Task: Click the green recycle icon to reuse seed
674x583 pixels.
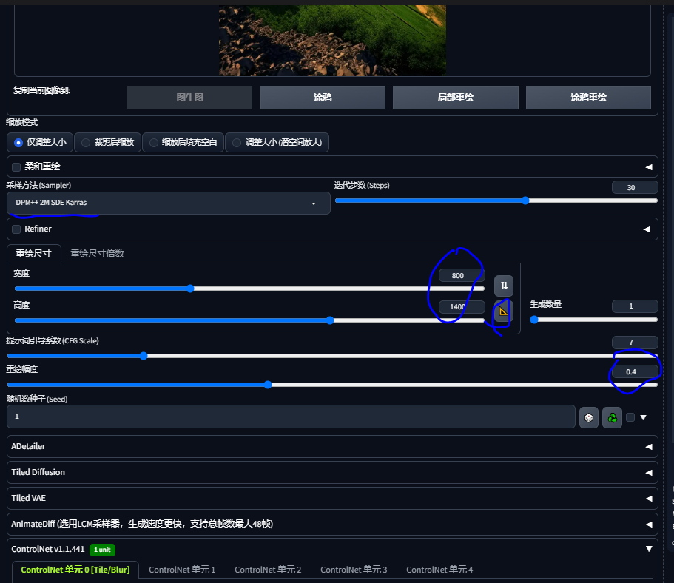Action: tap(612, 417)
